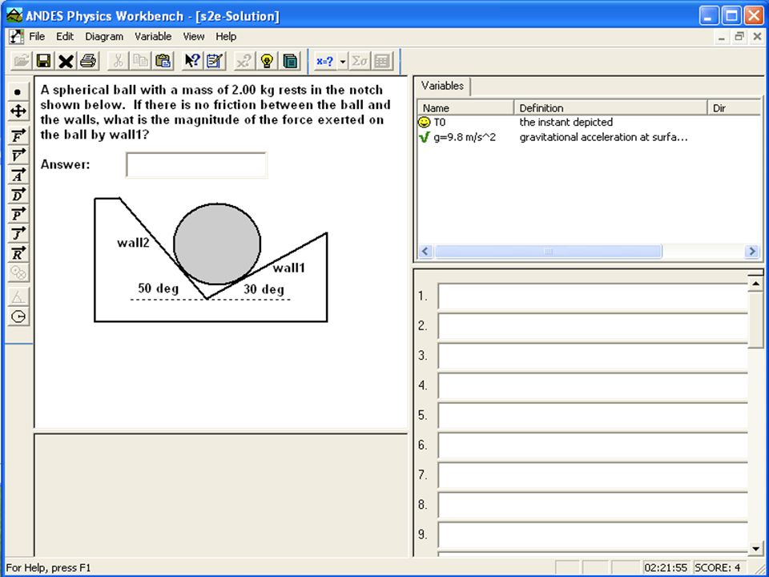This screenshot has width=769, height=577.
Task: Click Variables list scroll-left arrow
Action: [x=425, y=252]
